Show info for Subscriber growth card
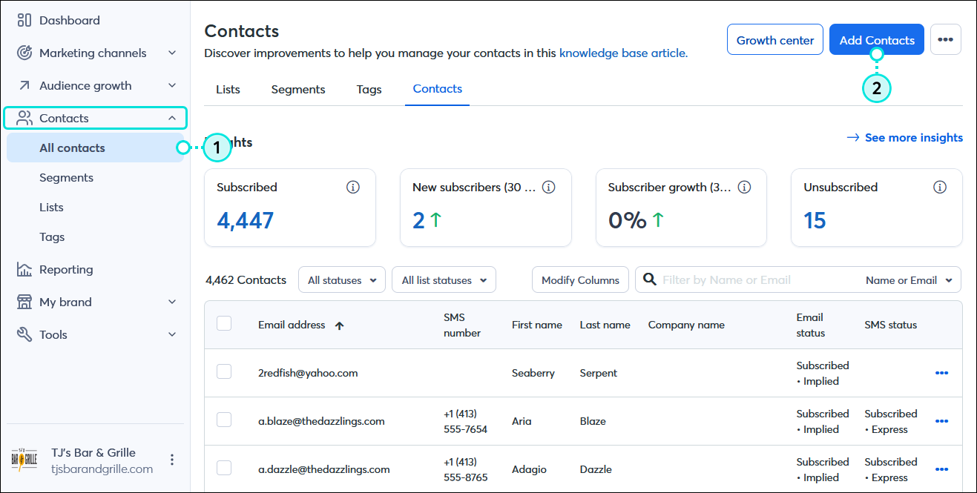 point(745,188)
